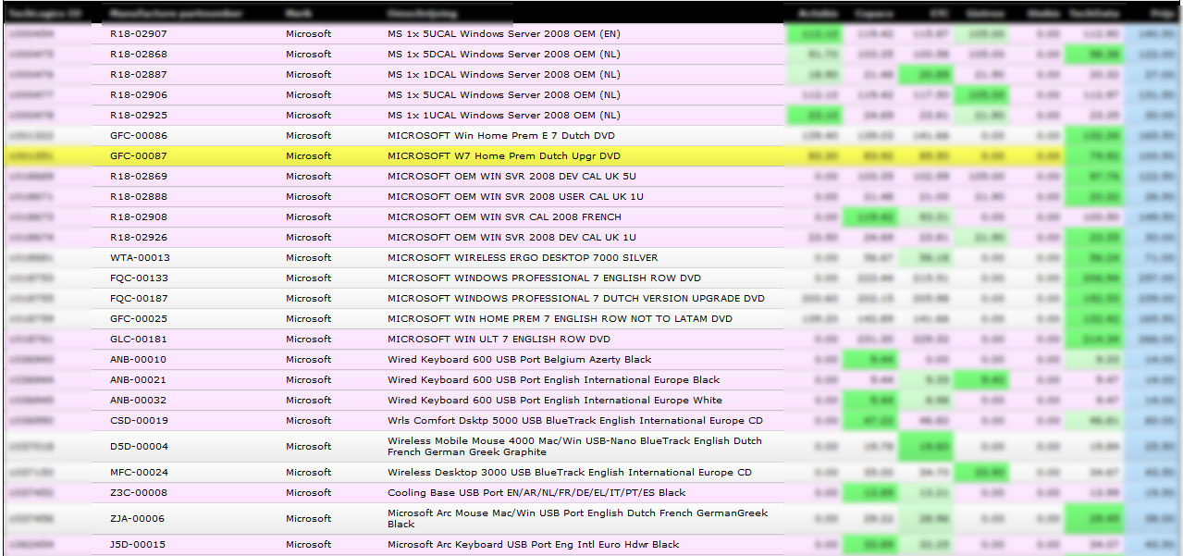The width and height of the screenshot is (1183, 556).
Task: Select part number FQC-00187
Action: 139,299
